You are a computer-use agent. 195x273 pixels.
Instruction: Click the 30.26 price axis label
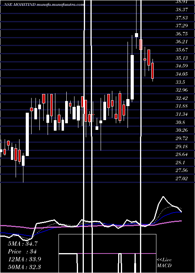(x=182, y=130)
